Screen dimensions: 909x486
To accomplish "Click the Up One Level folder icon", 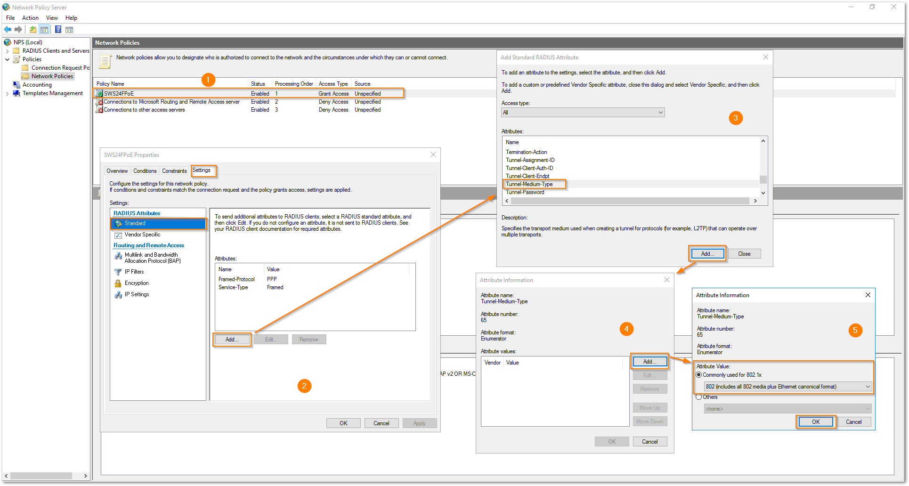I will (33, 30).
